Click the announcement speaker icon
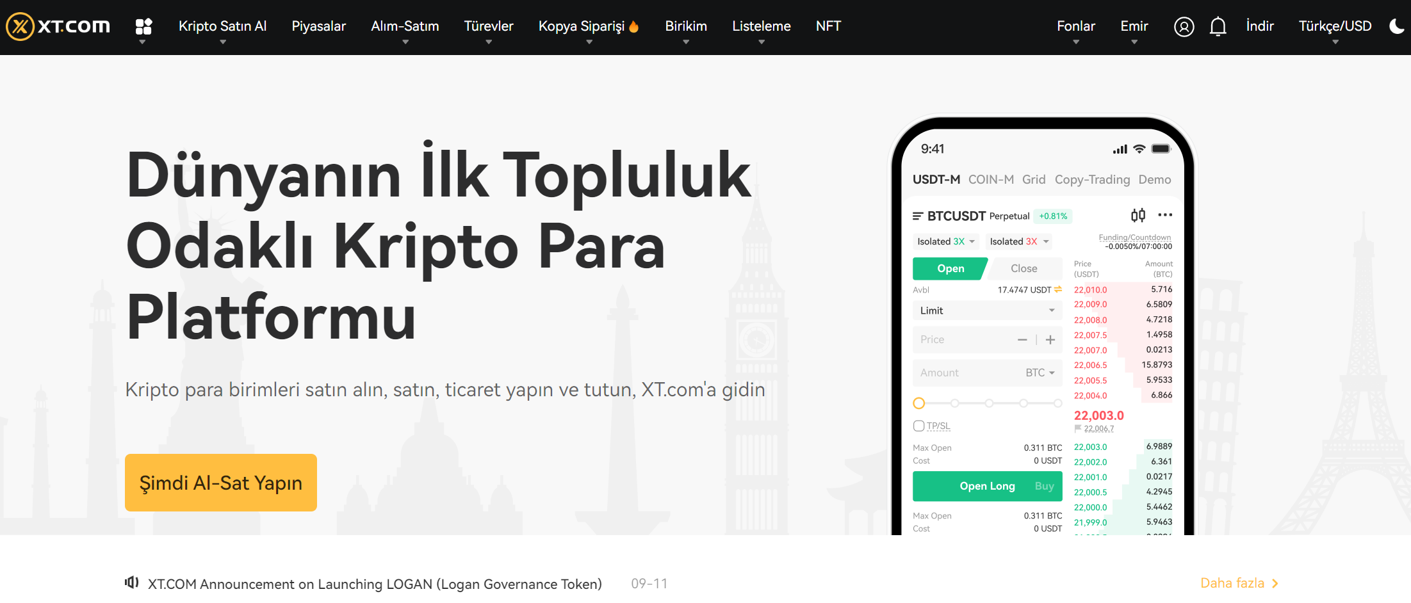 click(131, 583)
